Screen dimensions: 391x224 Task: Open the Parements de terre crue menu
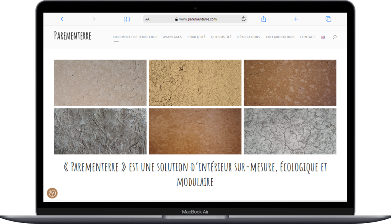coord(135,37)
